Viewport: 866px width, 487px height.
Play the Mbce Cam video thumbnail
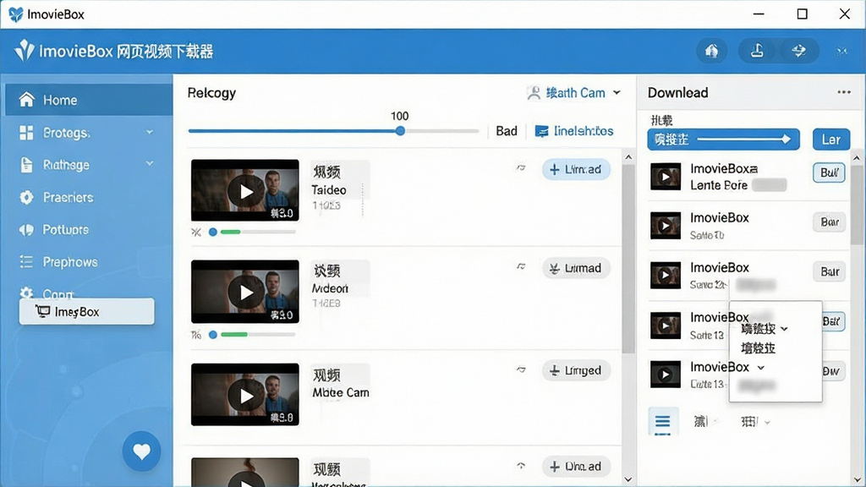pyautogui.click(x=245, y=395)
